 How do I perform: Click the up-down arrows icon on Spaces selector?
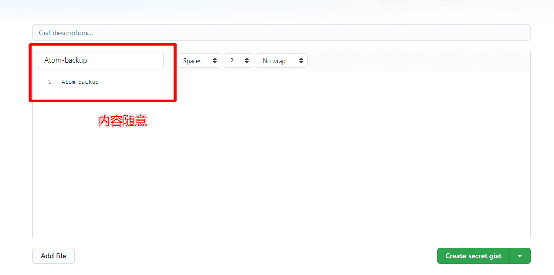pyautogui.click(x=215, y=61)
